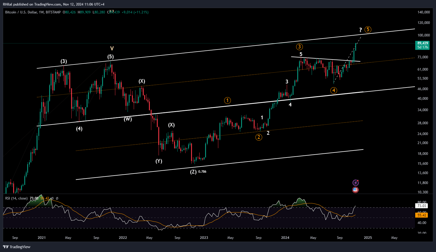Click the 34,000 price axis level
The image size is (436, 252).
pyautogui.click(x=423, y=110)
